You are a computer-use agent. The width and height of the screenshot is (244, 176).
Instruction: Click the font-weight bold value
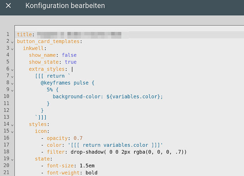(92, 173)
